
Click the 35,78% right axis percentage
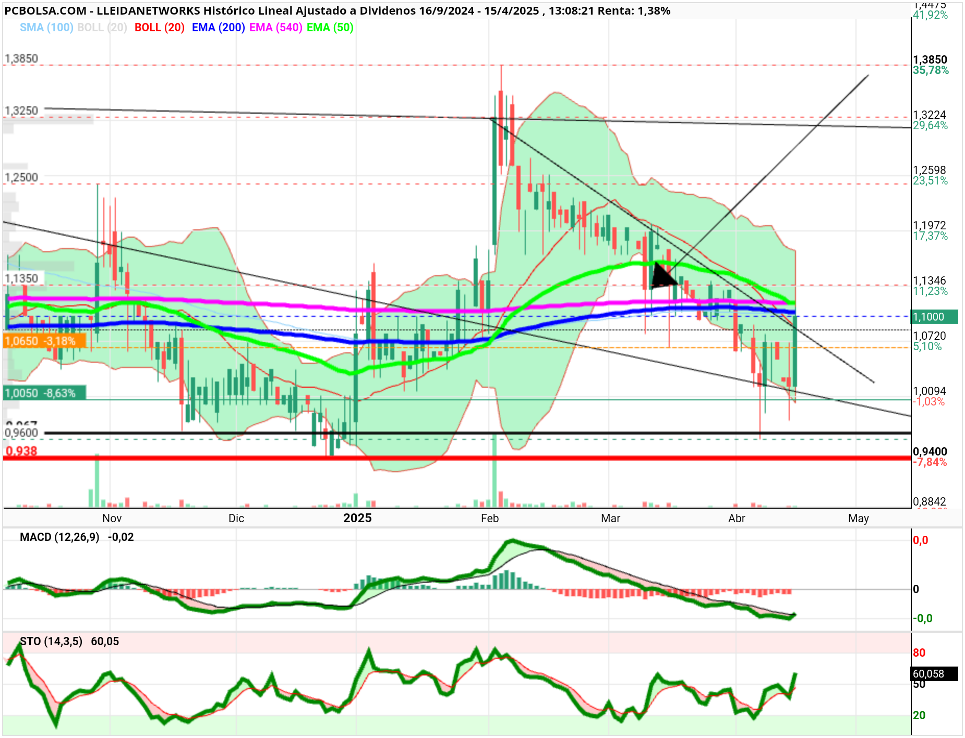click(931, 70)
